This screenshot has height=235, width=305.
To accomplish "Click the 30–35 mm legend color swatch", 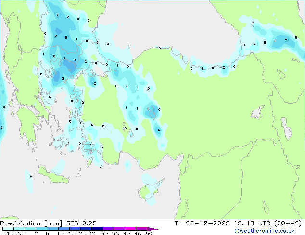I will [108, 229].
